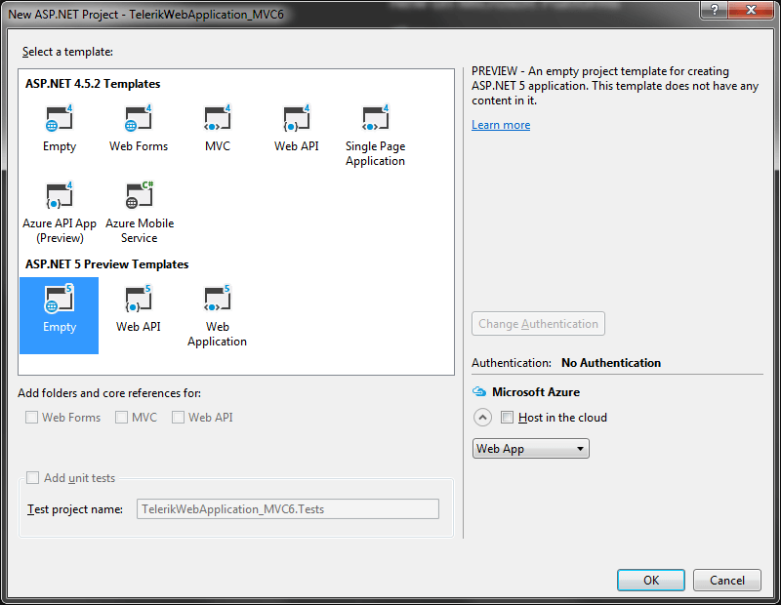Click the dialog help question mark button

pos(714,10)
